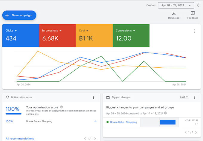
Task: Open Cost metric dropdown in scorecard
Action: click(84, 31)
